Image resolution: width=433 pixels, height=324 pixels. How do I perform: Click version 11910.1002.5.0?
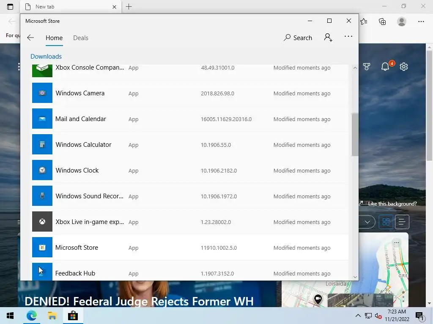pyautogui.click(x=219, y=248)
